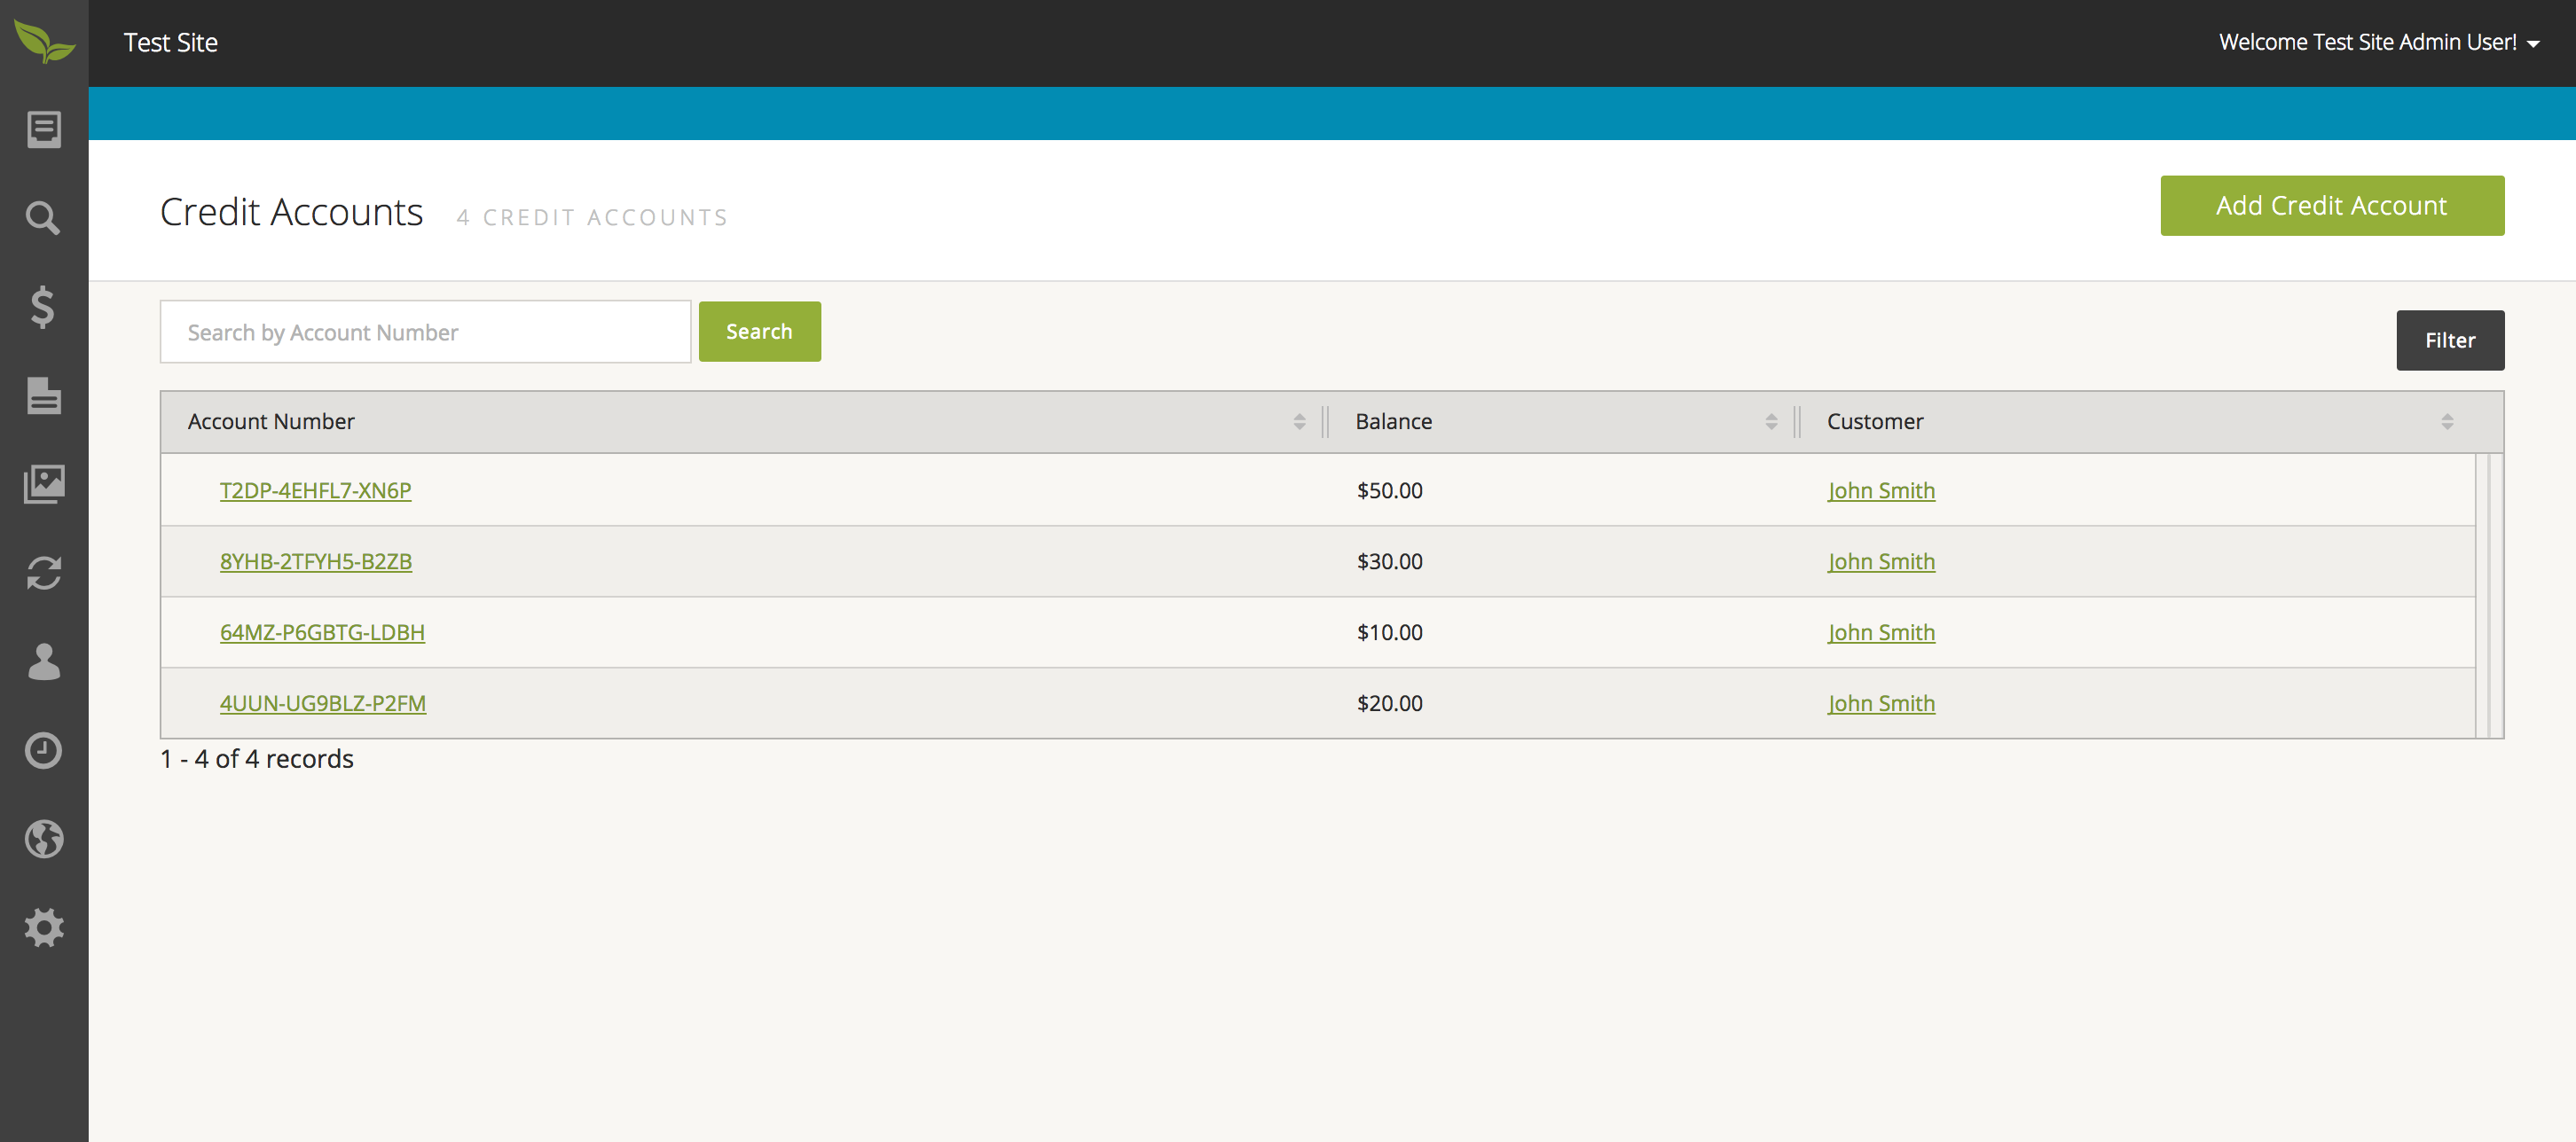This screenshot has height=1142, width=2576.
Task: Click the Filter toggle button
Action: (2449, 340)
